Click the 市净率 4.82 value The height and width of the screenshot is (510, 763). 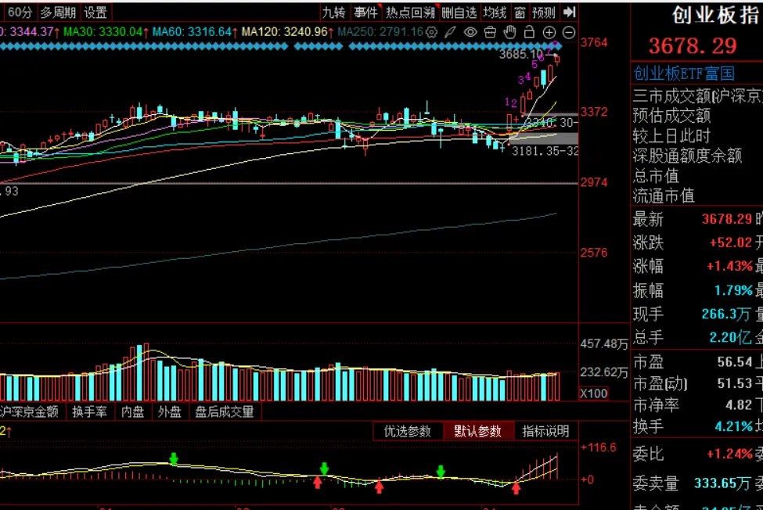tap(739, 404)
